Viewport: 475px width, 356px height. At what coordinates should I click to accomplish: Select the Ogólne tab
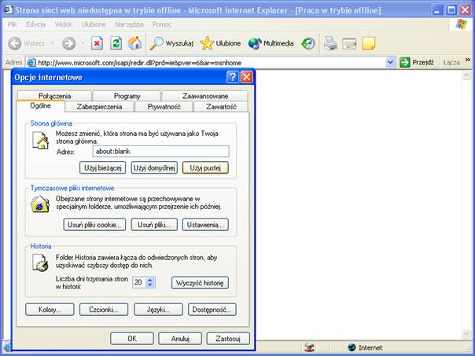pyautogui.click(x=40, y=106)
